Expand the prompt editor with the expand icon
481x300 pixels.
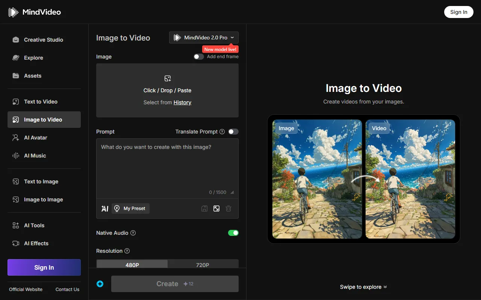click(x=216, y=208)
